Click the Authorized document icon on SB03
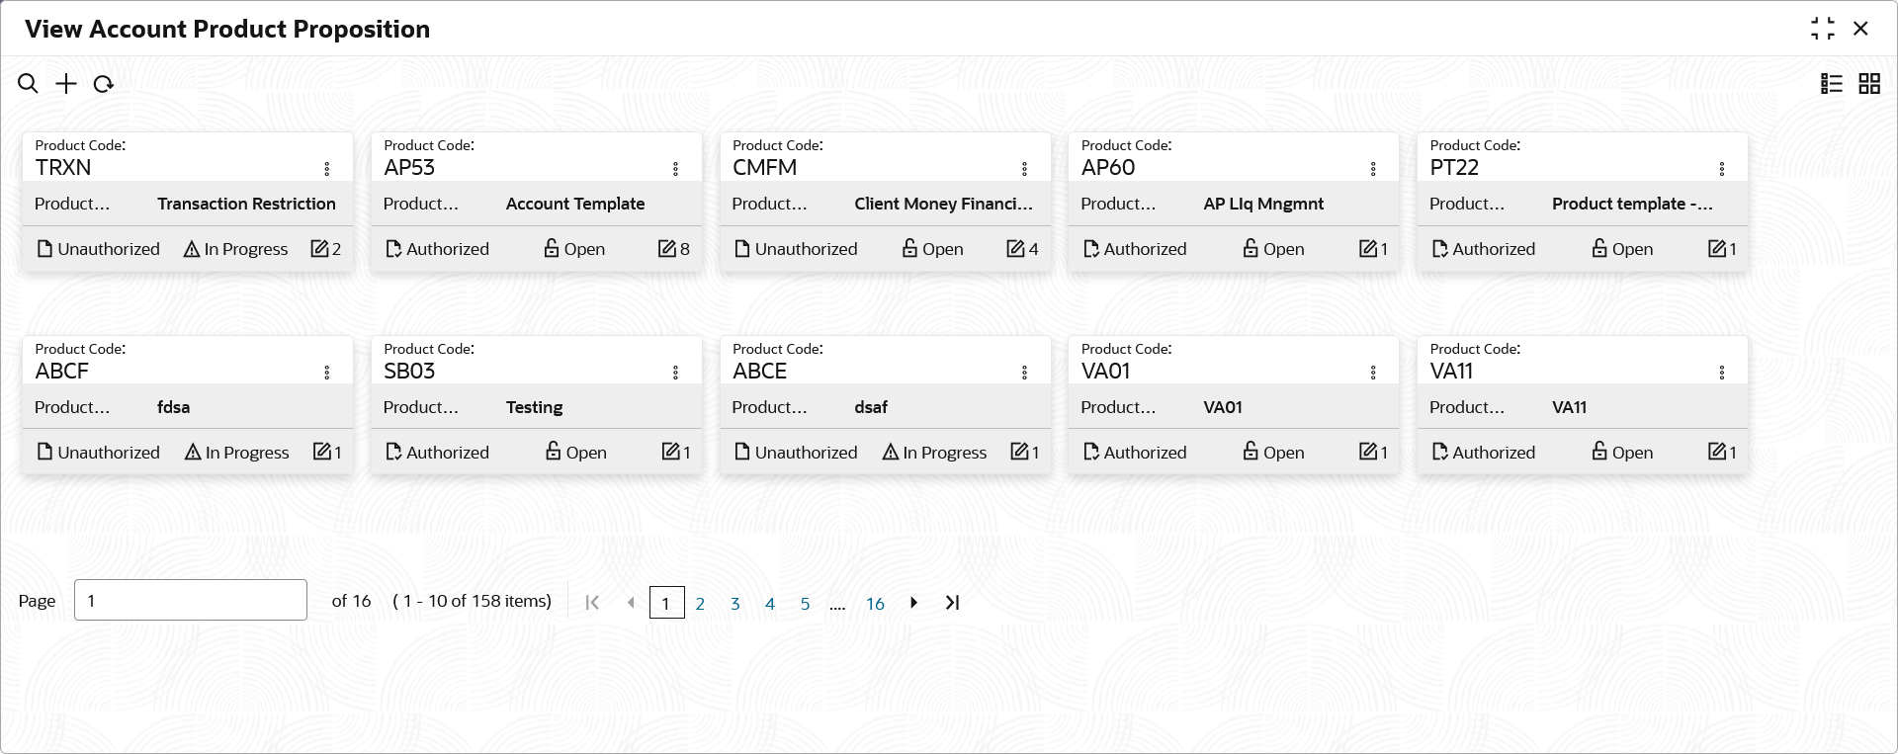Viewport: 1898px width, 754px height. [x=393, y=453]
